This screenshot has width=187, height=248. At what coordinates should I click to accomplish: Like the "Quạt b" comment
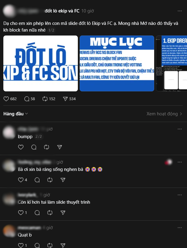click(21, 245)
